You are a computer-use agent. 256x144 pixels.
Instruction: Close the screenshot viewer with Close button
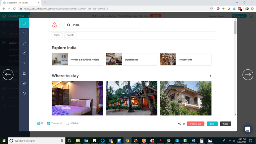[x=225, y=124]
